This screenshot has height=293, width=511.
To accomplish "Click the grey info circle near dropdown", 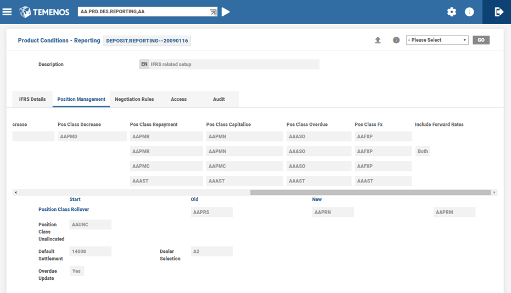I will pos(396,40).
